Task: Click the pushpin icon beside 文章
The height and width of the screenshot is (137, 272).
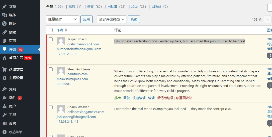Action: (5, 7)
